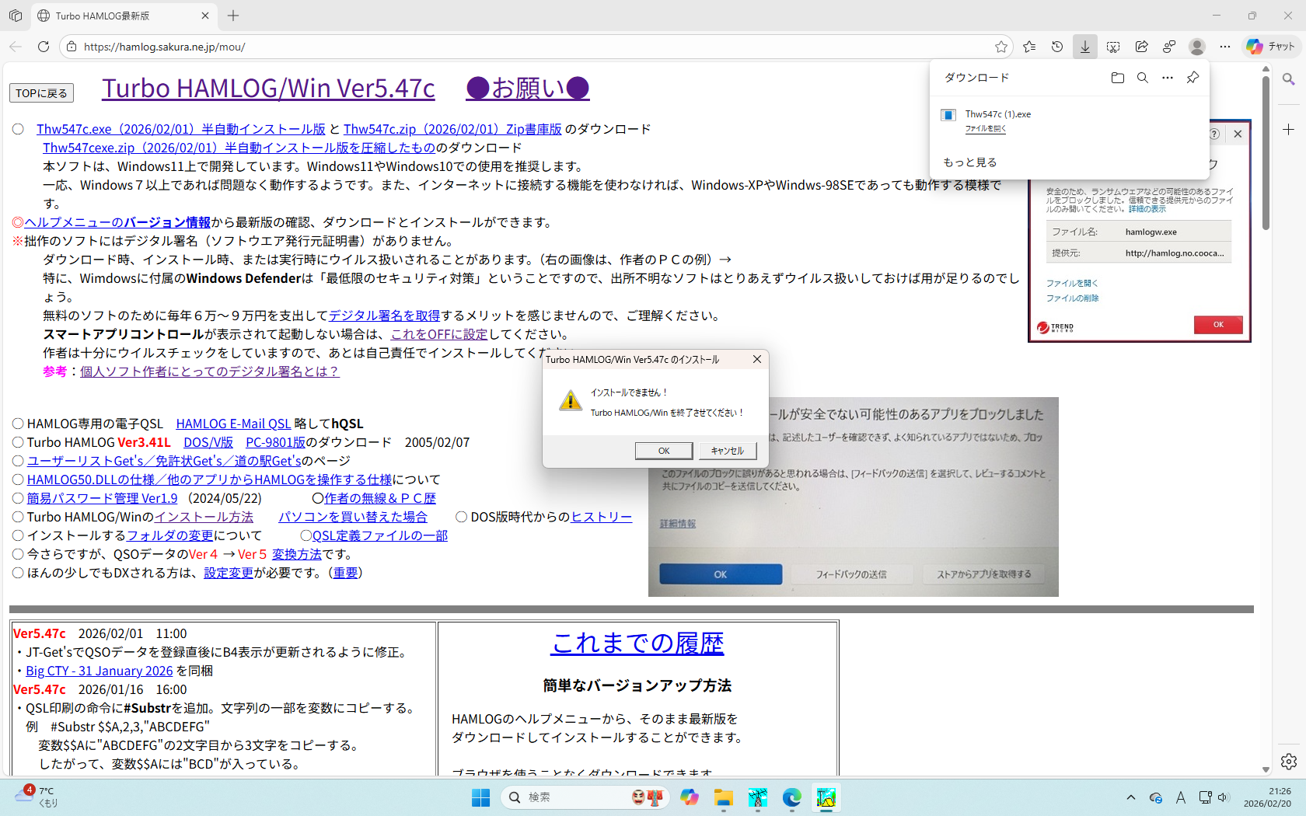Open the これまでの履歴 link
The height and width of the screenshot is (816, 1306).
pos(637,643)
